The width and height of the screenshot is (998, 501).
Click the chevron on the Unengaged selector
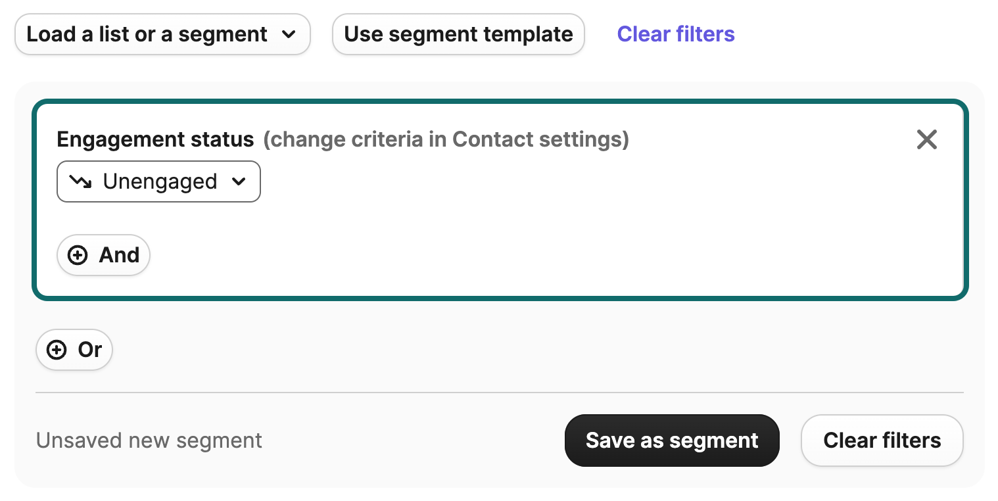tap(239, 181)
